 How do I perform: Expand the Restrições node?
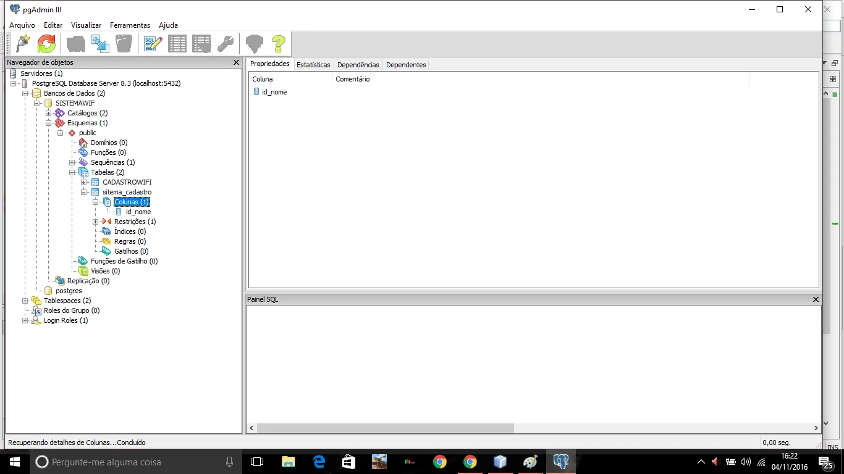tap(95, 222)
